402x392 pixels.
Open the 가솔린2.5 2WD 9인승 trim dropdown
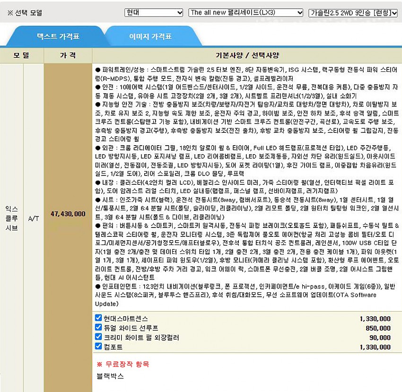coord(353,13)
